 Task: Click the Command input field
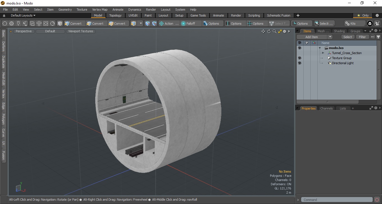[337, 200]
